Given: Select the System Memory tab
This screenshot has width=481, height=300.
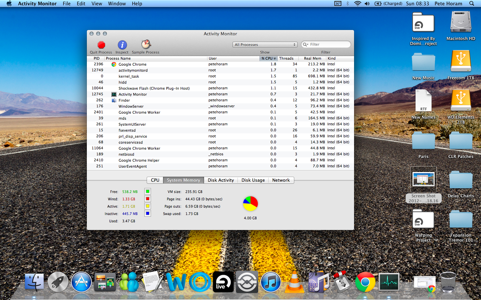Looking at the screenshot, I should click(183, 180).
